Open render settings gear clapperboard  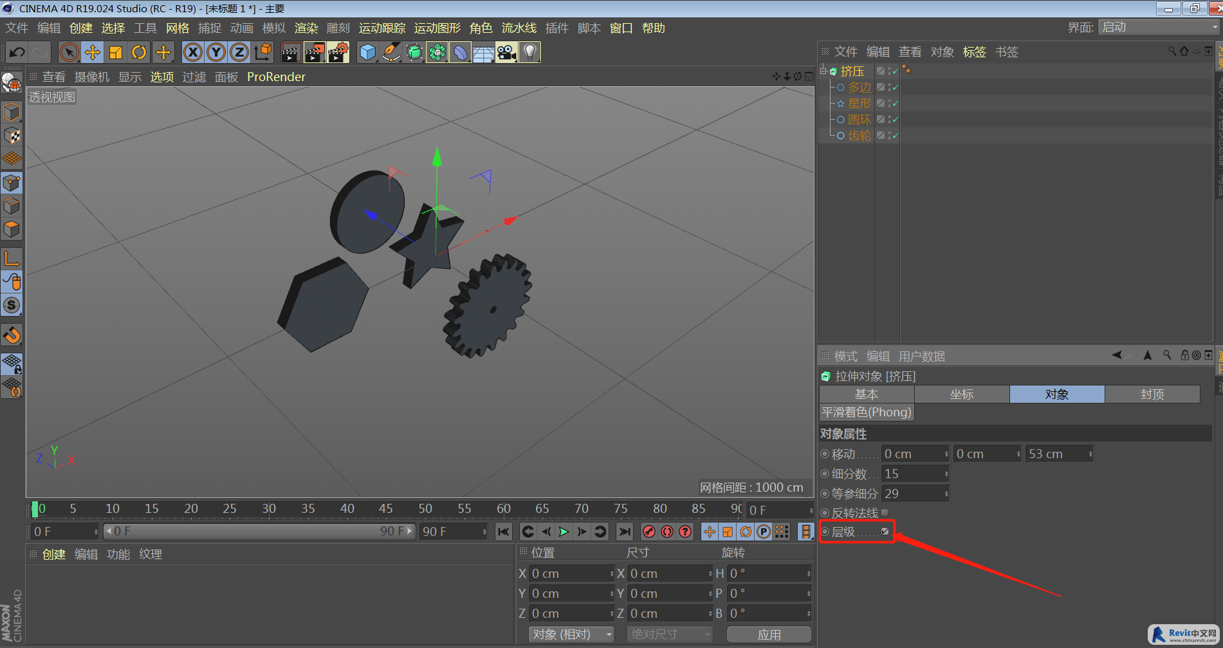[x=338, y=52]
